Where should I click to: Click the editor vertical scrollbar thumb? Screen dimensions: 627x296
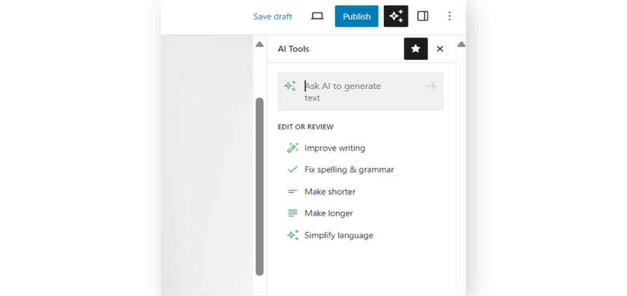260,186
